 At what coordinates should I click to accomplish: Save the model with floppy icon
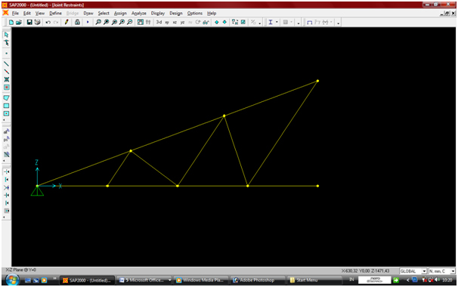(x=29, y=22)
